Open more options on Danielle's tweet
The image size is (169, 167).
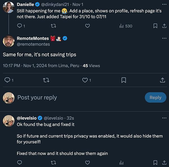click(x=164, y=5)
